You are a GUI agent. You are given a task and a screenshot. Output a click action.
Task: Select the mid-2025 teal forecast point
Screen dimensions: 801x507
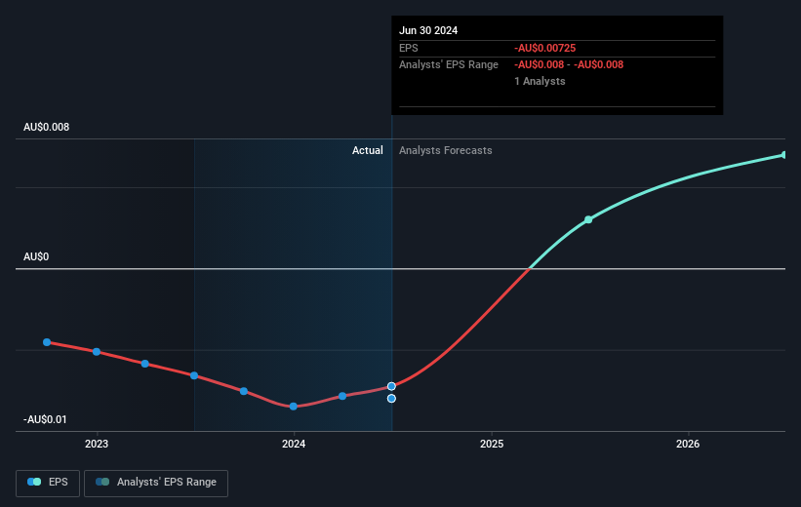588,219
